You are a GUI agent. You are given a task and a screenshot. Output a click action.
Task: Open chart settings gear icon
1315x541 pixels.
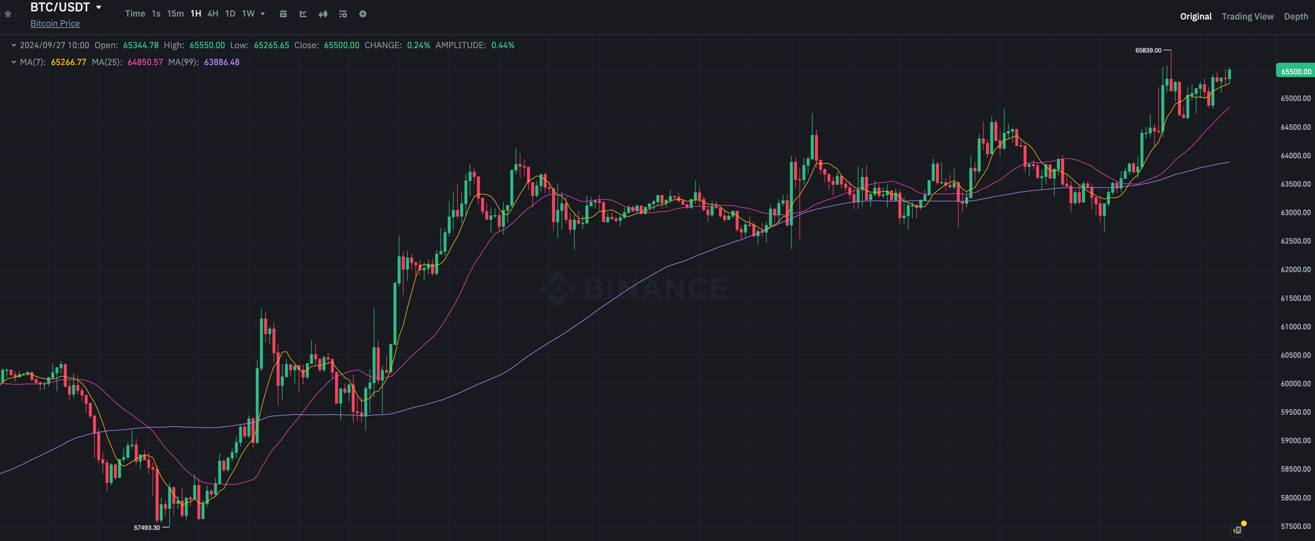[363, 14]
